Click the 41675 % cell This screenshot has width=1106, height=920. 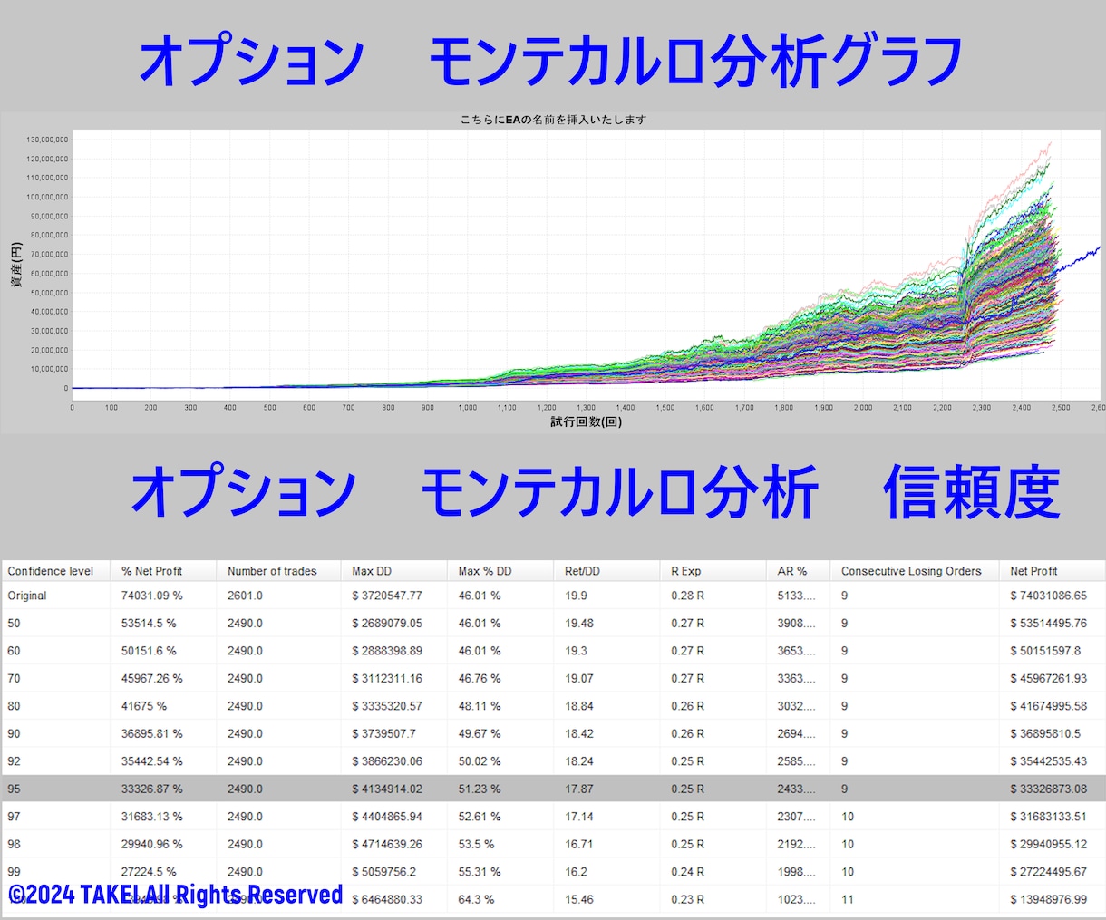(143, 706)
